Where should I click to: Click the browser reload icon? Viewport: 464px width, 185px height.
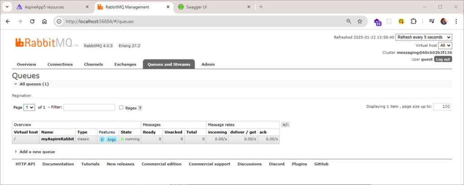[x=32, y=21]
